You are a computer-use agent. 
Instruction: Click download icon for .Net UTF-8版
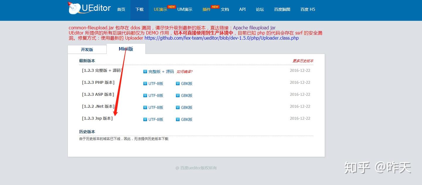[x=145, y=107]
